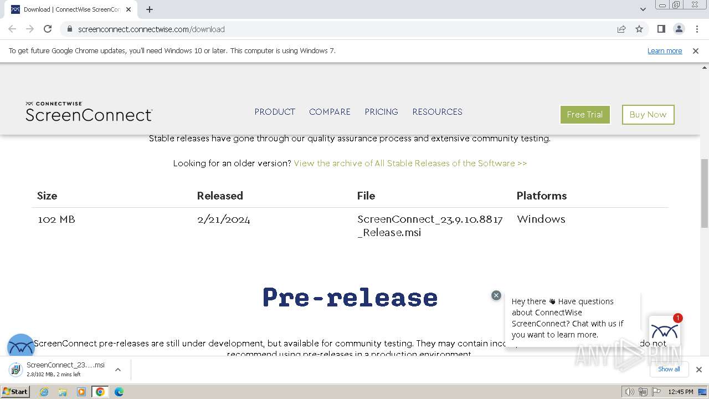Select the Download ConnectWise ScreenConnect tab
Image resolution: width=709 pixels, height=399 pixels.
[x=71, y=9]
